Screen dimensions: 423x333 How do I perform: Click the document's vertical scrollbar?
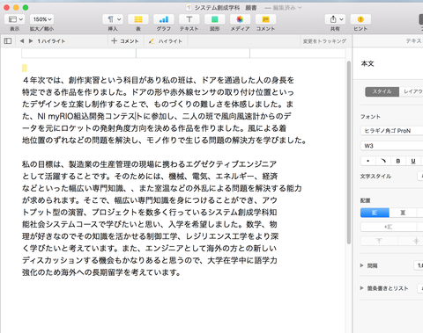coord(349,152)
